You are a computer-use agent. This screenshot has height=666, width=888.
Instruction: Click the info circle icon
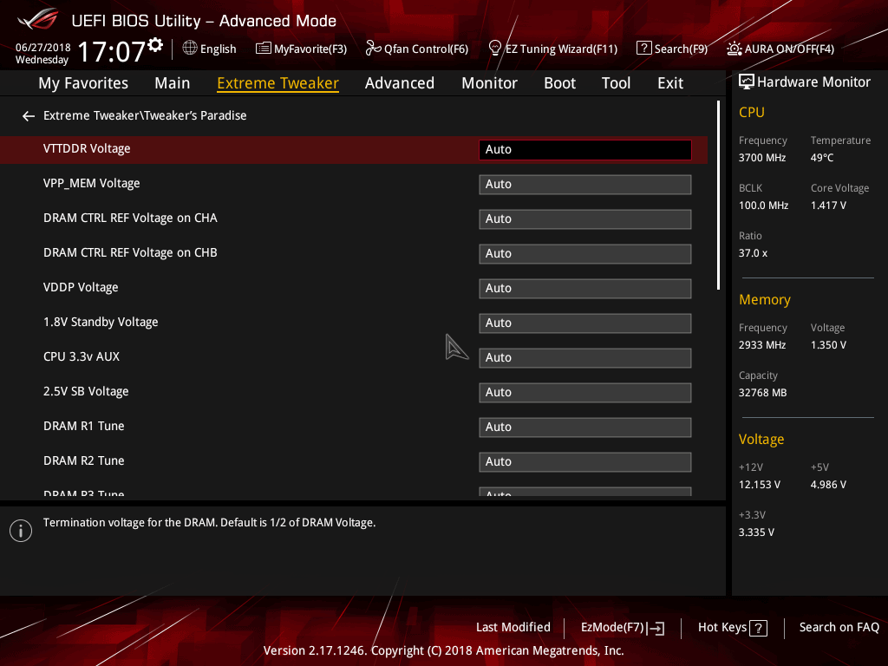coord(21,531)
